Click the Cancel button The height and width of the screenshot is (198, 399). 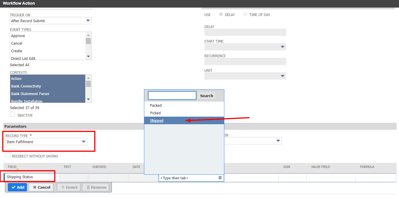[x=41, y=187]
